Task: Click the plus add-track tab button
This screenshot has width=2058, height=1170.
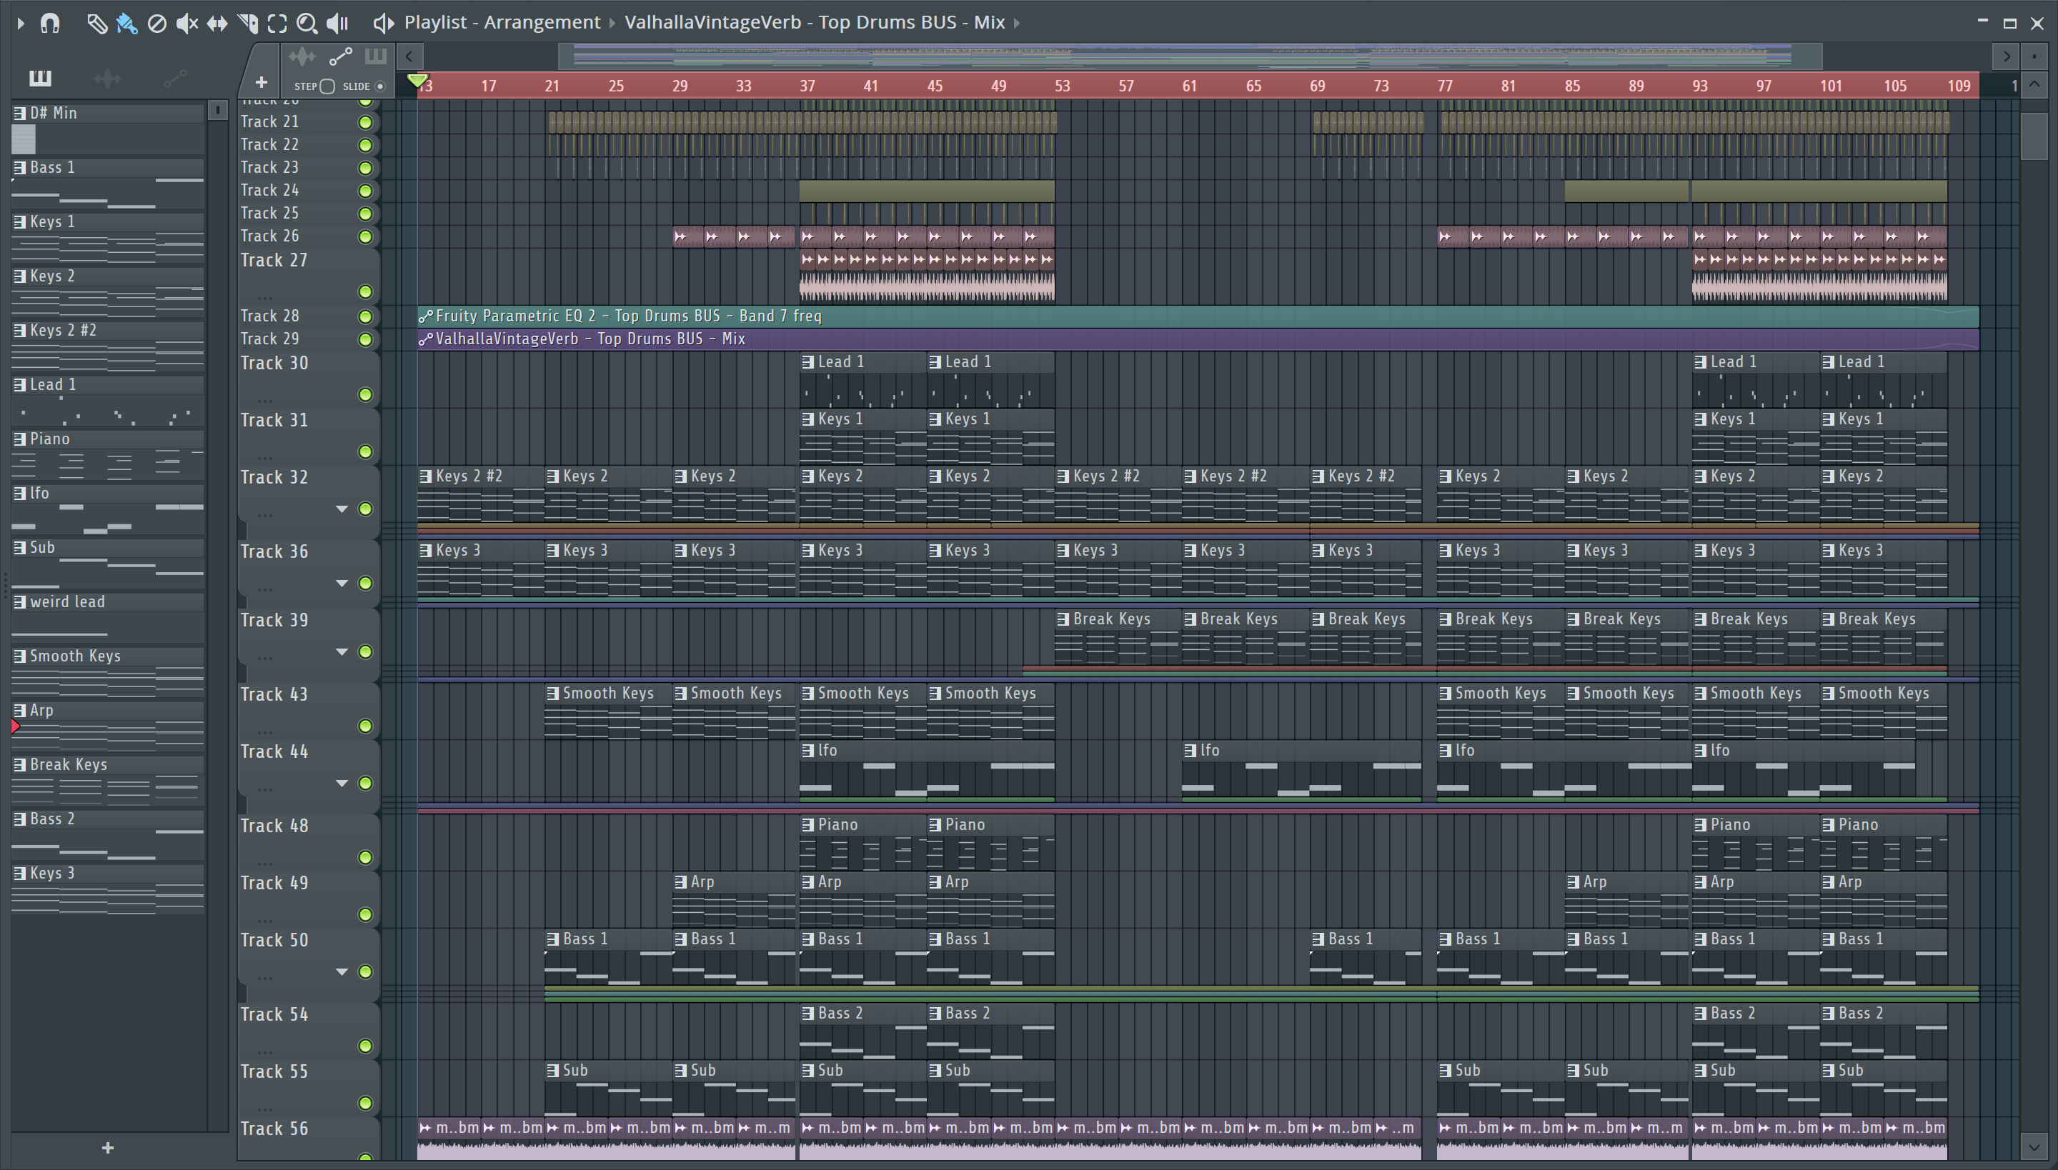Action: pos(262,82)
